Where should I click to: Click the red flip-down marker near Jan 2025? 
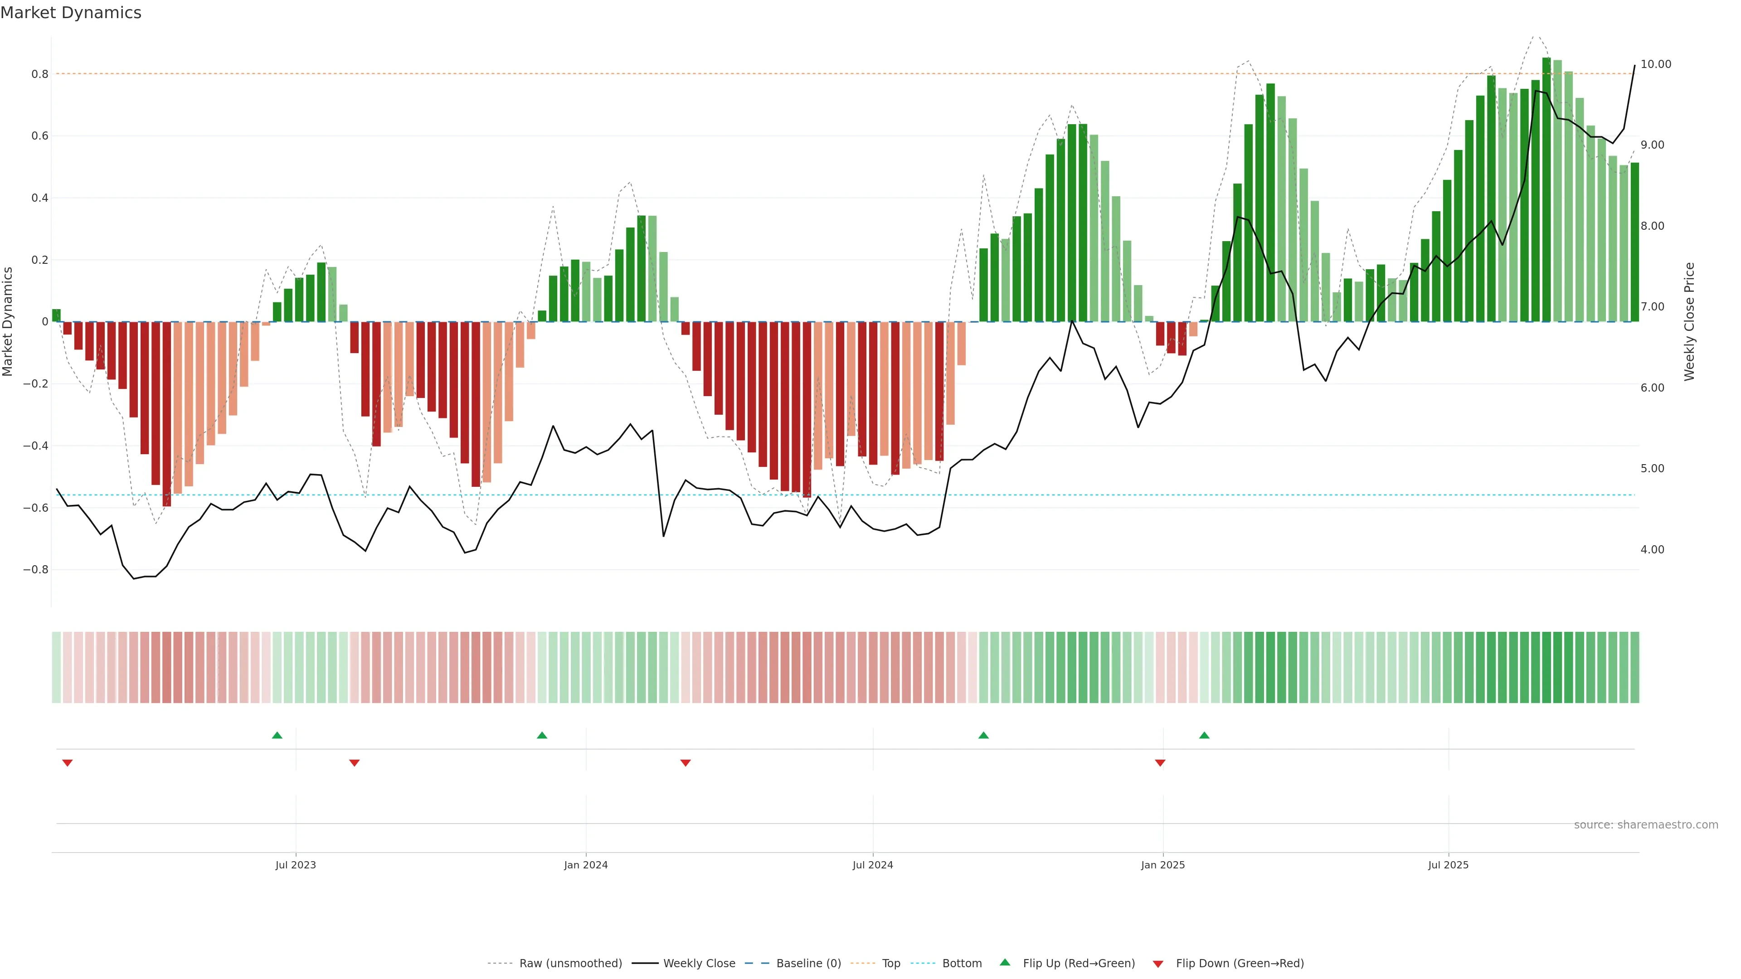click(1161, 763)
